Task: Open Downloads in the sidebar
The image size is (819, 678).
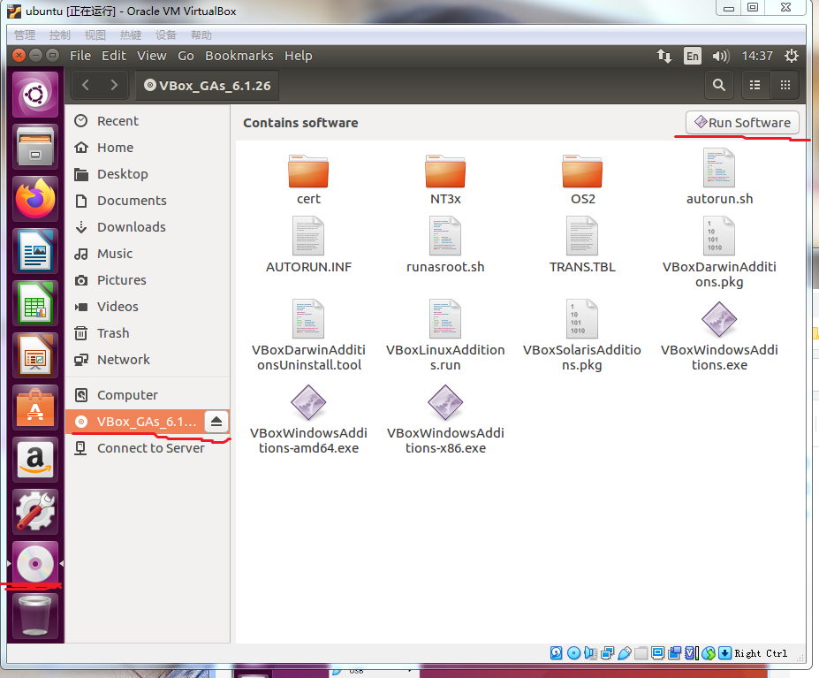Action: coord(148,227)
